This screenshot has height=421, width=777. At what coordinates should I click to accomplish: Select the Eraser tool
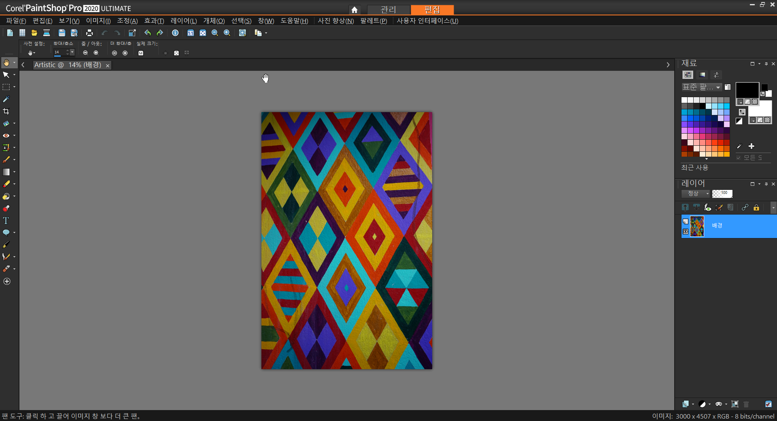tap(6, 184)
